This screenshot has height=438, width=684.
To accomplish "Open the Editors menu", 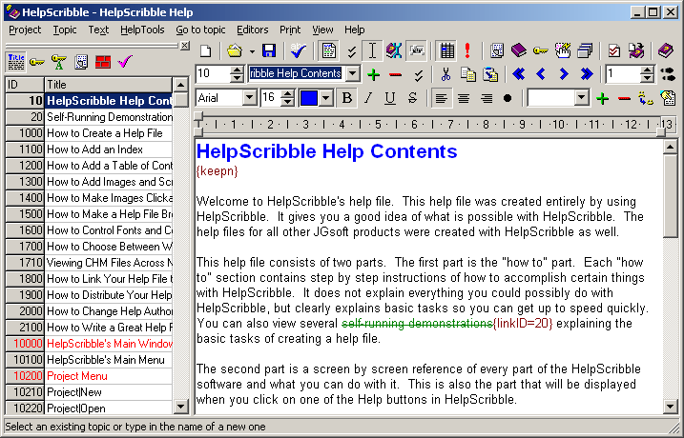I will (x=253, y=30).
